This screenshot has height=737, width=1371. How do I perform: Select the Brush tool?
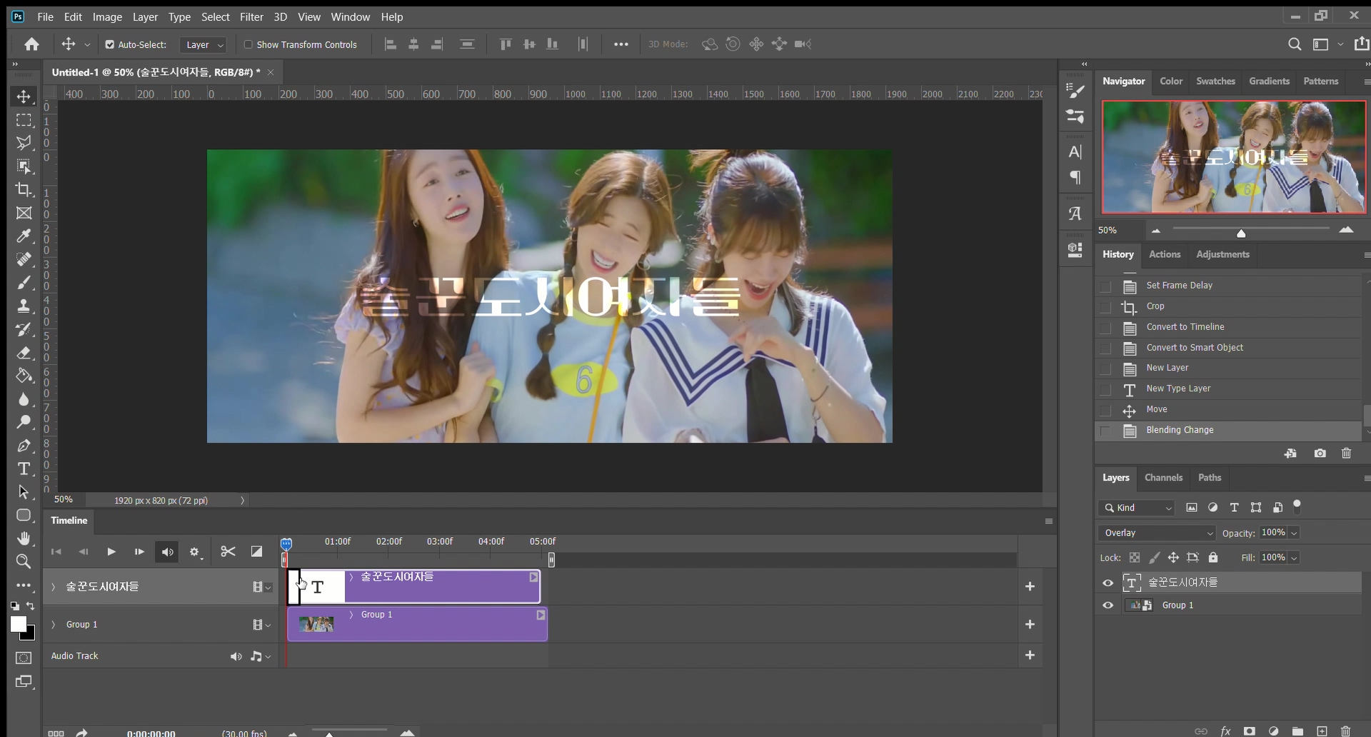[24, 283]
